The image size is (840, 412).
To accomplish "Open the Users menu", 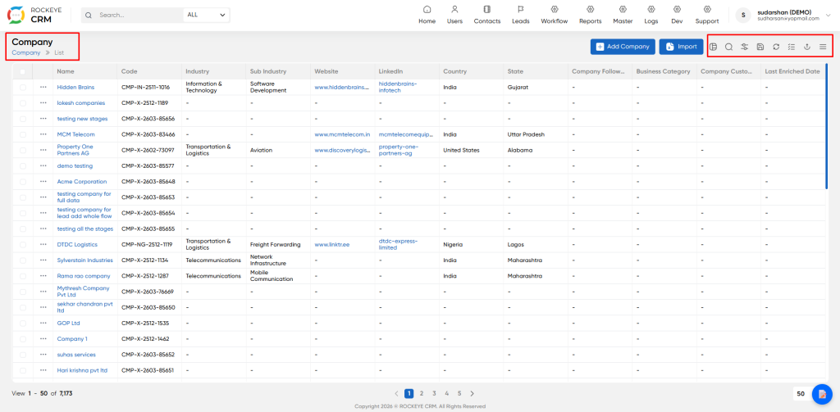I will [454, 15].
